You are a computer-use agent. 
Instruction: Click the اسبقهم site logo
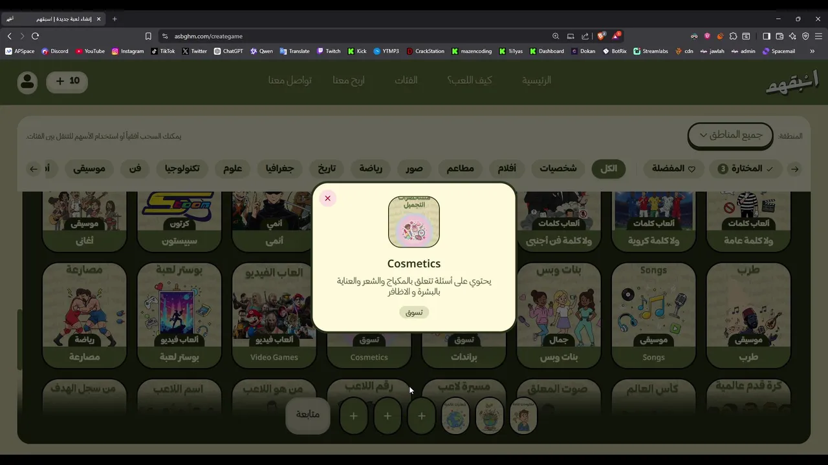click(792, 84)
